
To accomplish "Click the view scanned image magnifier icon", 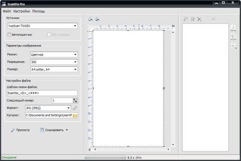I will pyautogui.click(x=186, y=19).
